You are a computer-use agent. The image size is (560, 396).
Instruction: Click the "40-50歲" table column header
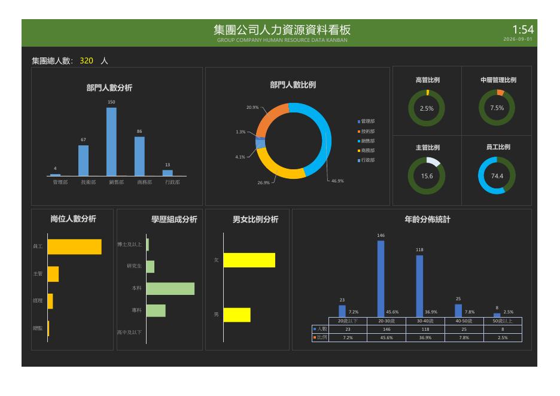[x=464, y=321]
